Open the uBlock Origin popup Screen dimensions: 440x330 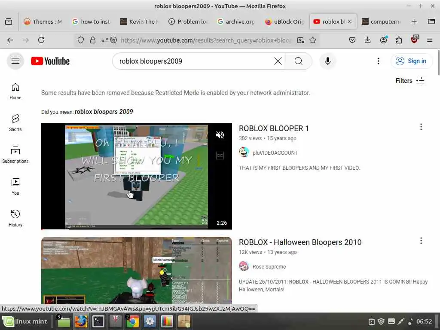[x=415, y=40]
